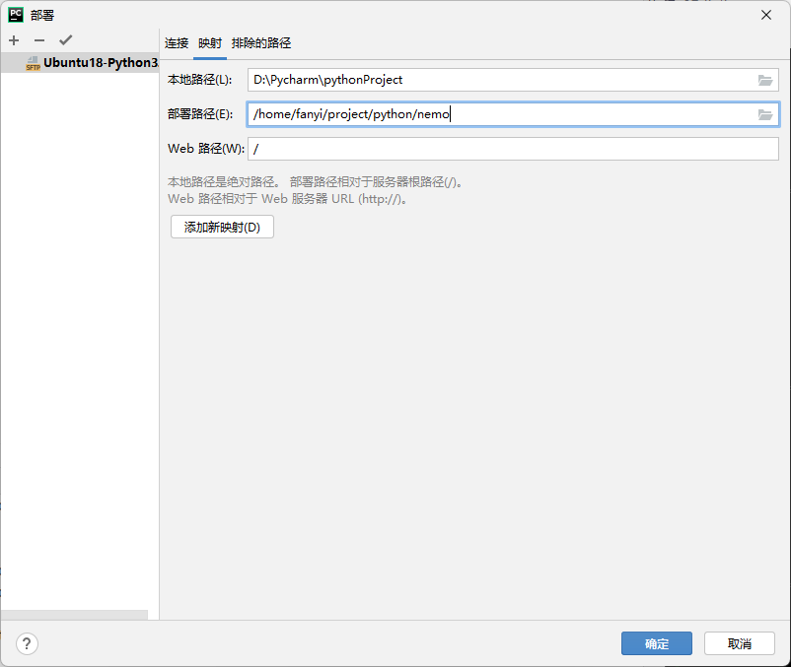This screenshot has height=667, width=791.
Task: Browse deployment path with folder icon
Action: click(x=765, y=114)
